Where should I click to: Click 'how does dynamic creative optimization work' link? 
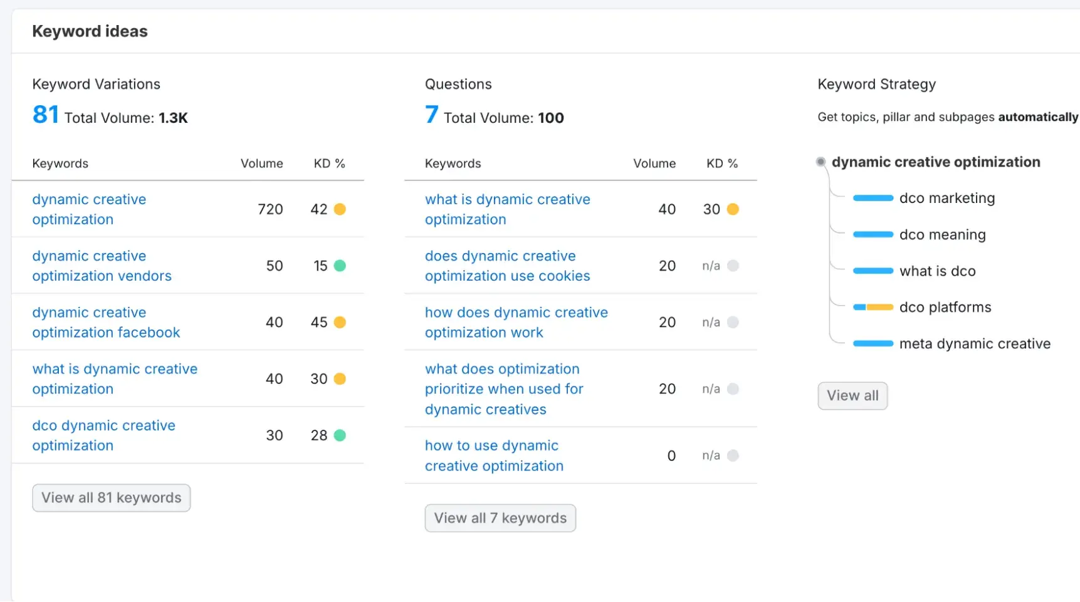(x=516, y=322)
